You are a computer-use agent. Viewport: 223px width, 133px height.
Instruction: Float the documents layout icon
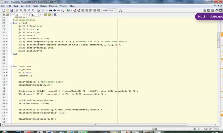[x=217, y=10]
